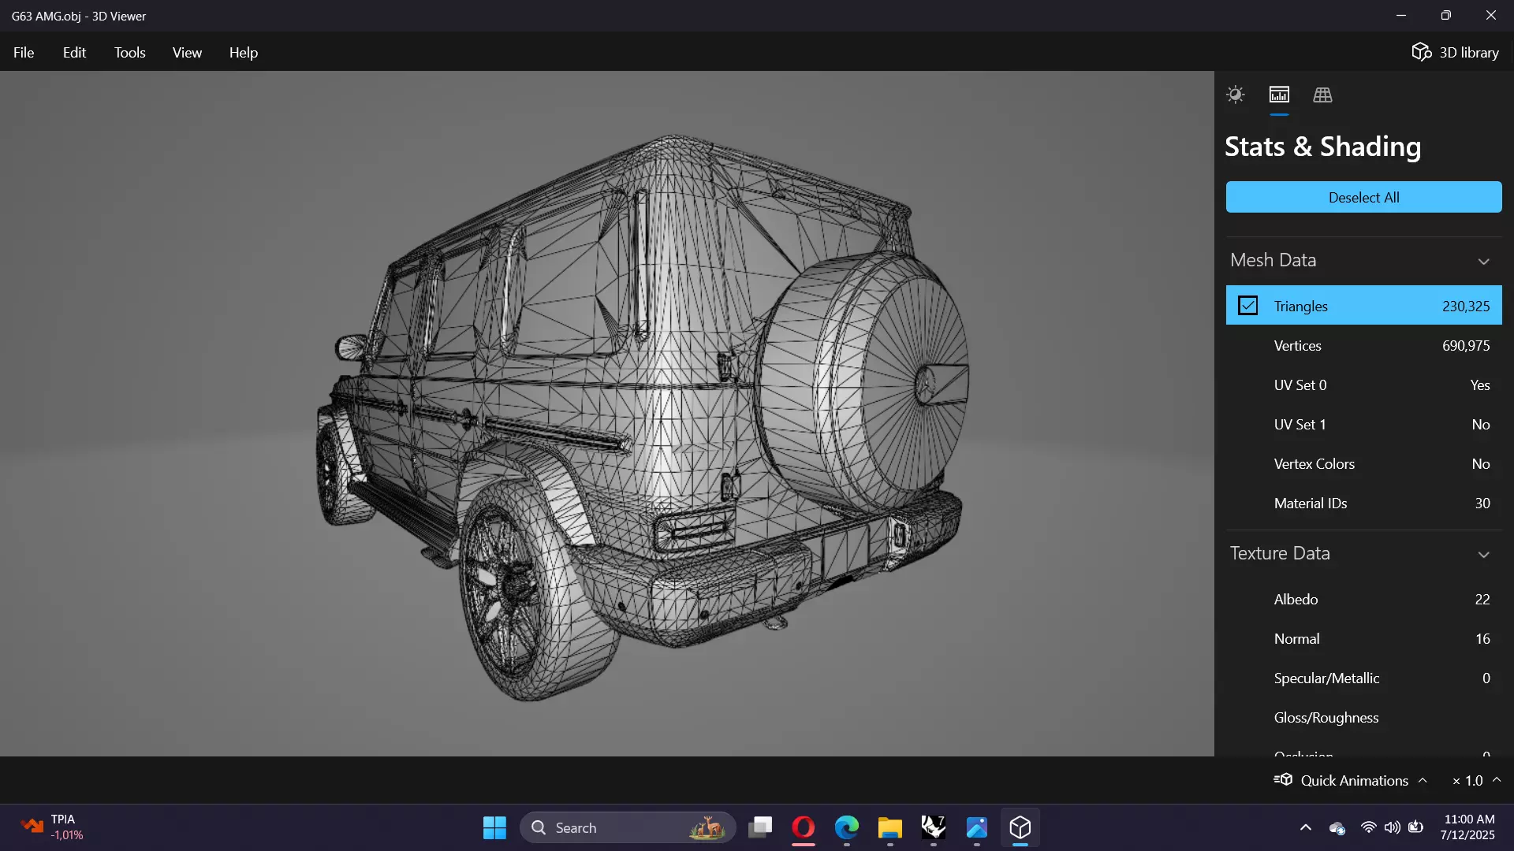The height and width of the screenshot is (851, 1514).
Task: Open File Explorer from taskbar
Action: pos(890,827)
